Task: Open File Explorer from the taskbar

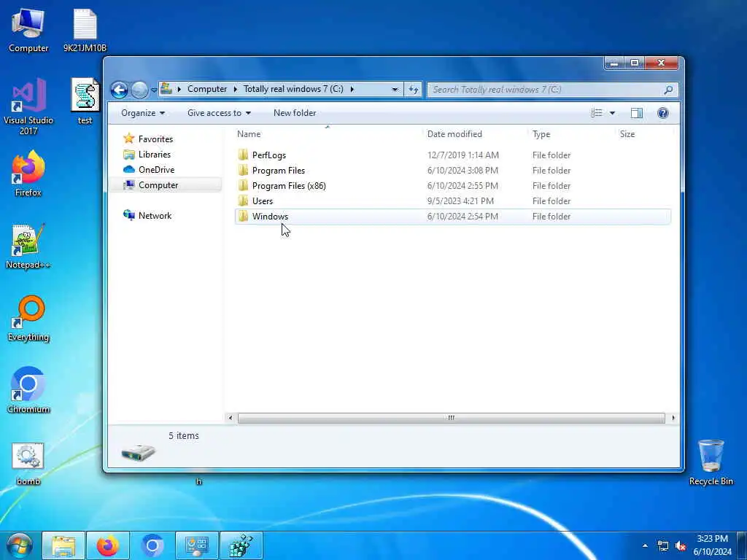Action: (63, 545)
